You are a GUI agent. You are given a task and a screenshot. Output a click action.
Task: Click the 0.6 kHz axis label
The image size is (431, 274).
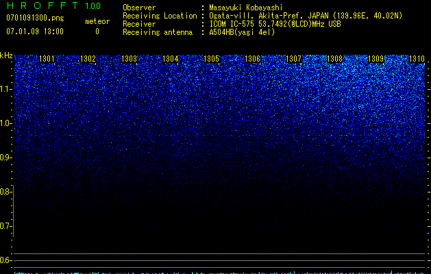pos(5,260)
